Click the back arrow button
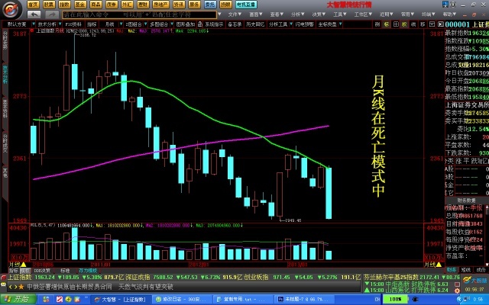 (34, 14)
